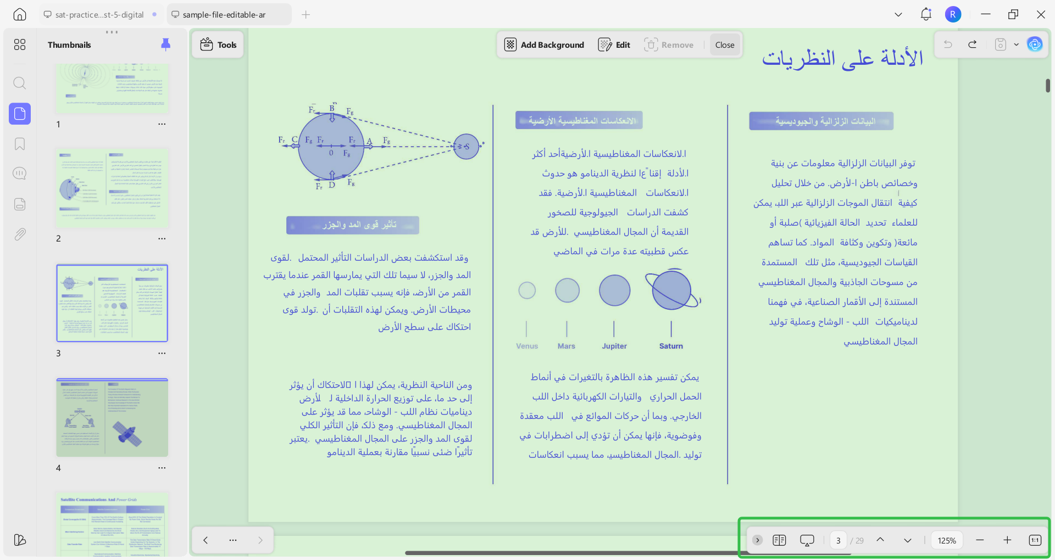1055x560 pixels.
Task: Switch to sample-file-editable-ar tab
Action: [x=229, y=15]
